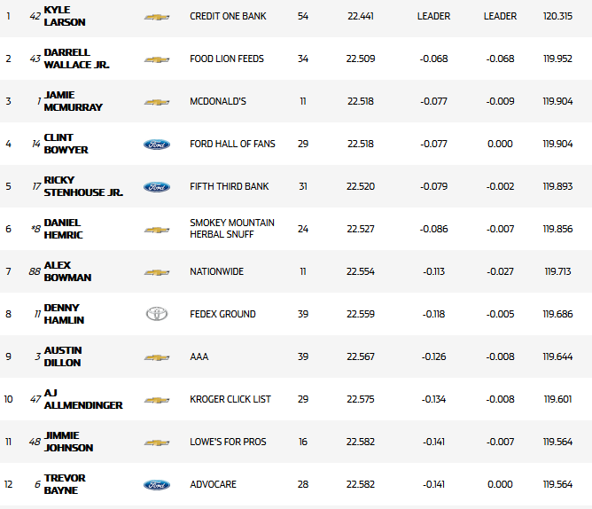Click Ford logo beside Ricky Stenhouse Jr.
Screen dimensions: 592x509
pyautogui.click(x=156, y=187)
